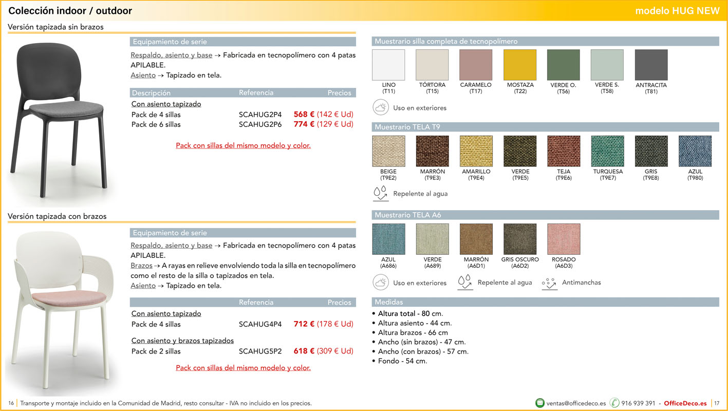Screen dimensions: 728x411
Task: Click the ventas@officedeco.es email address
Action: coord(576,403)
